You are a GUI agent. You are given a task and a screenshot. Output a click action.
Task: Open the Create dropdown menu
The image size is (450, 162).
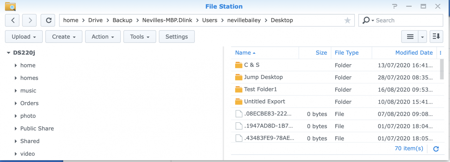pyautogui.click(x=64, y=37)
